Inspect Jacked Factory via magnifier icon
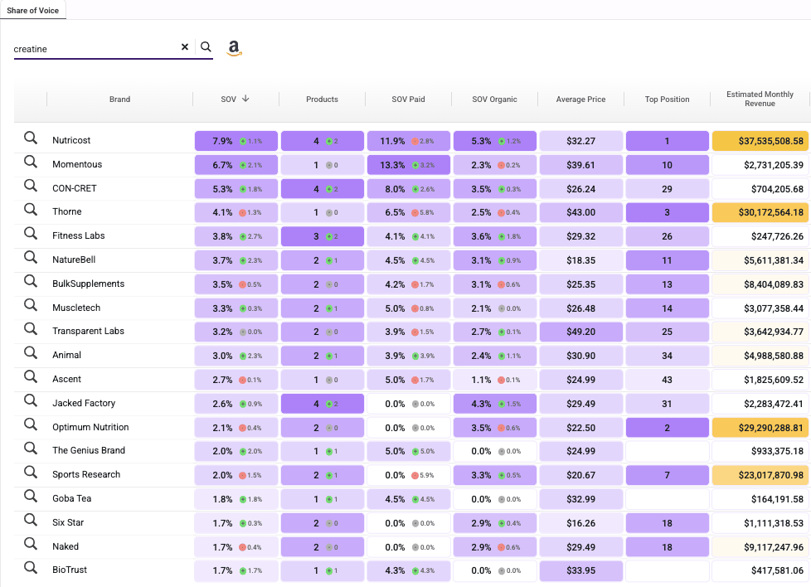The image size is (811, 587). [31, 400]
